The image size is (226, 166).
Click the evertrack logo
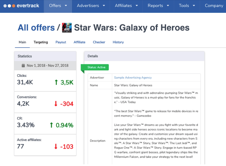tap(21, 6)
